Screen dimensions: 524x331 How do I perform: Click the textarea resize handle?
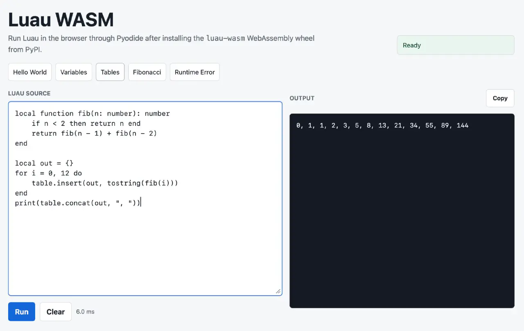278,291
